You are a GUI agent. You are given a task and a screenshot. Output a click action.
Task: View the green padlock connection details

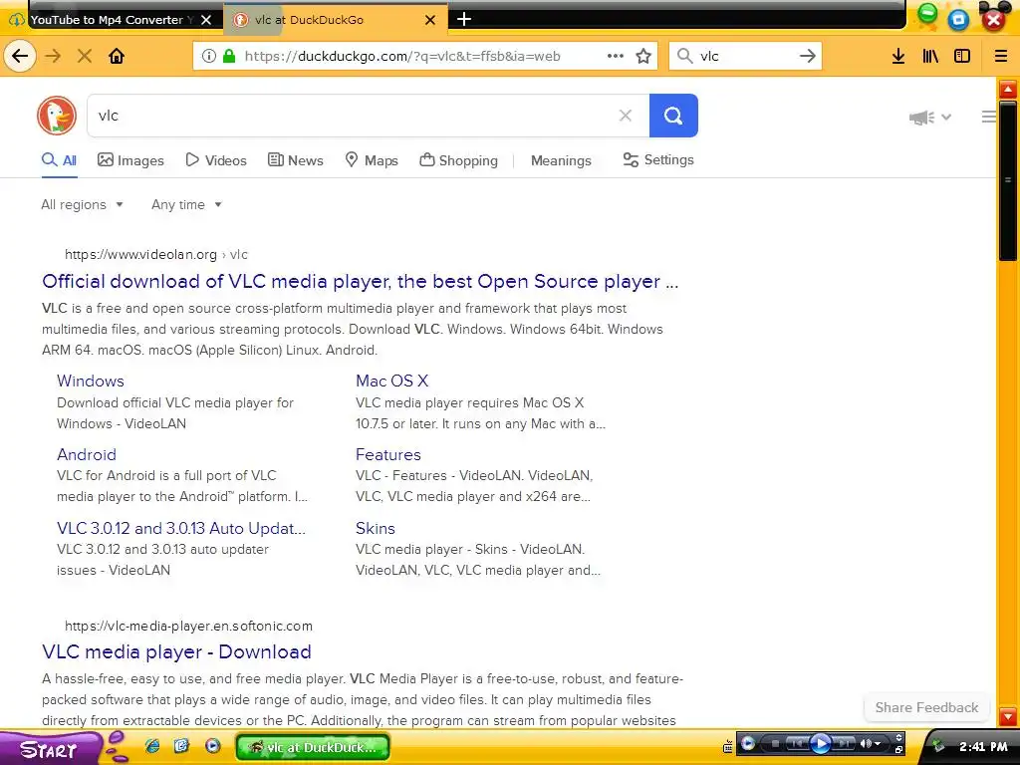[x=229, y=56]
